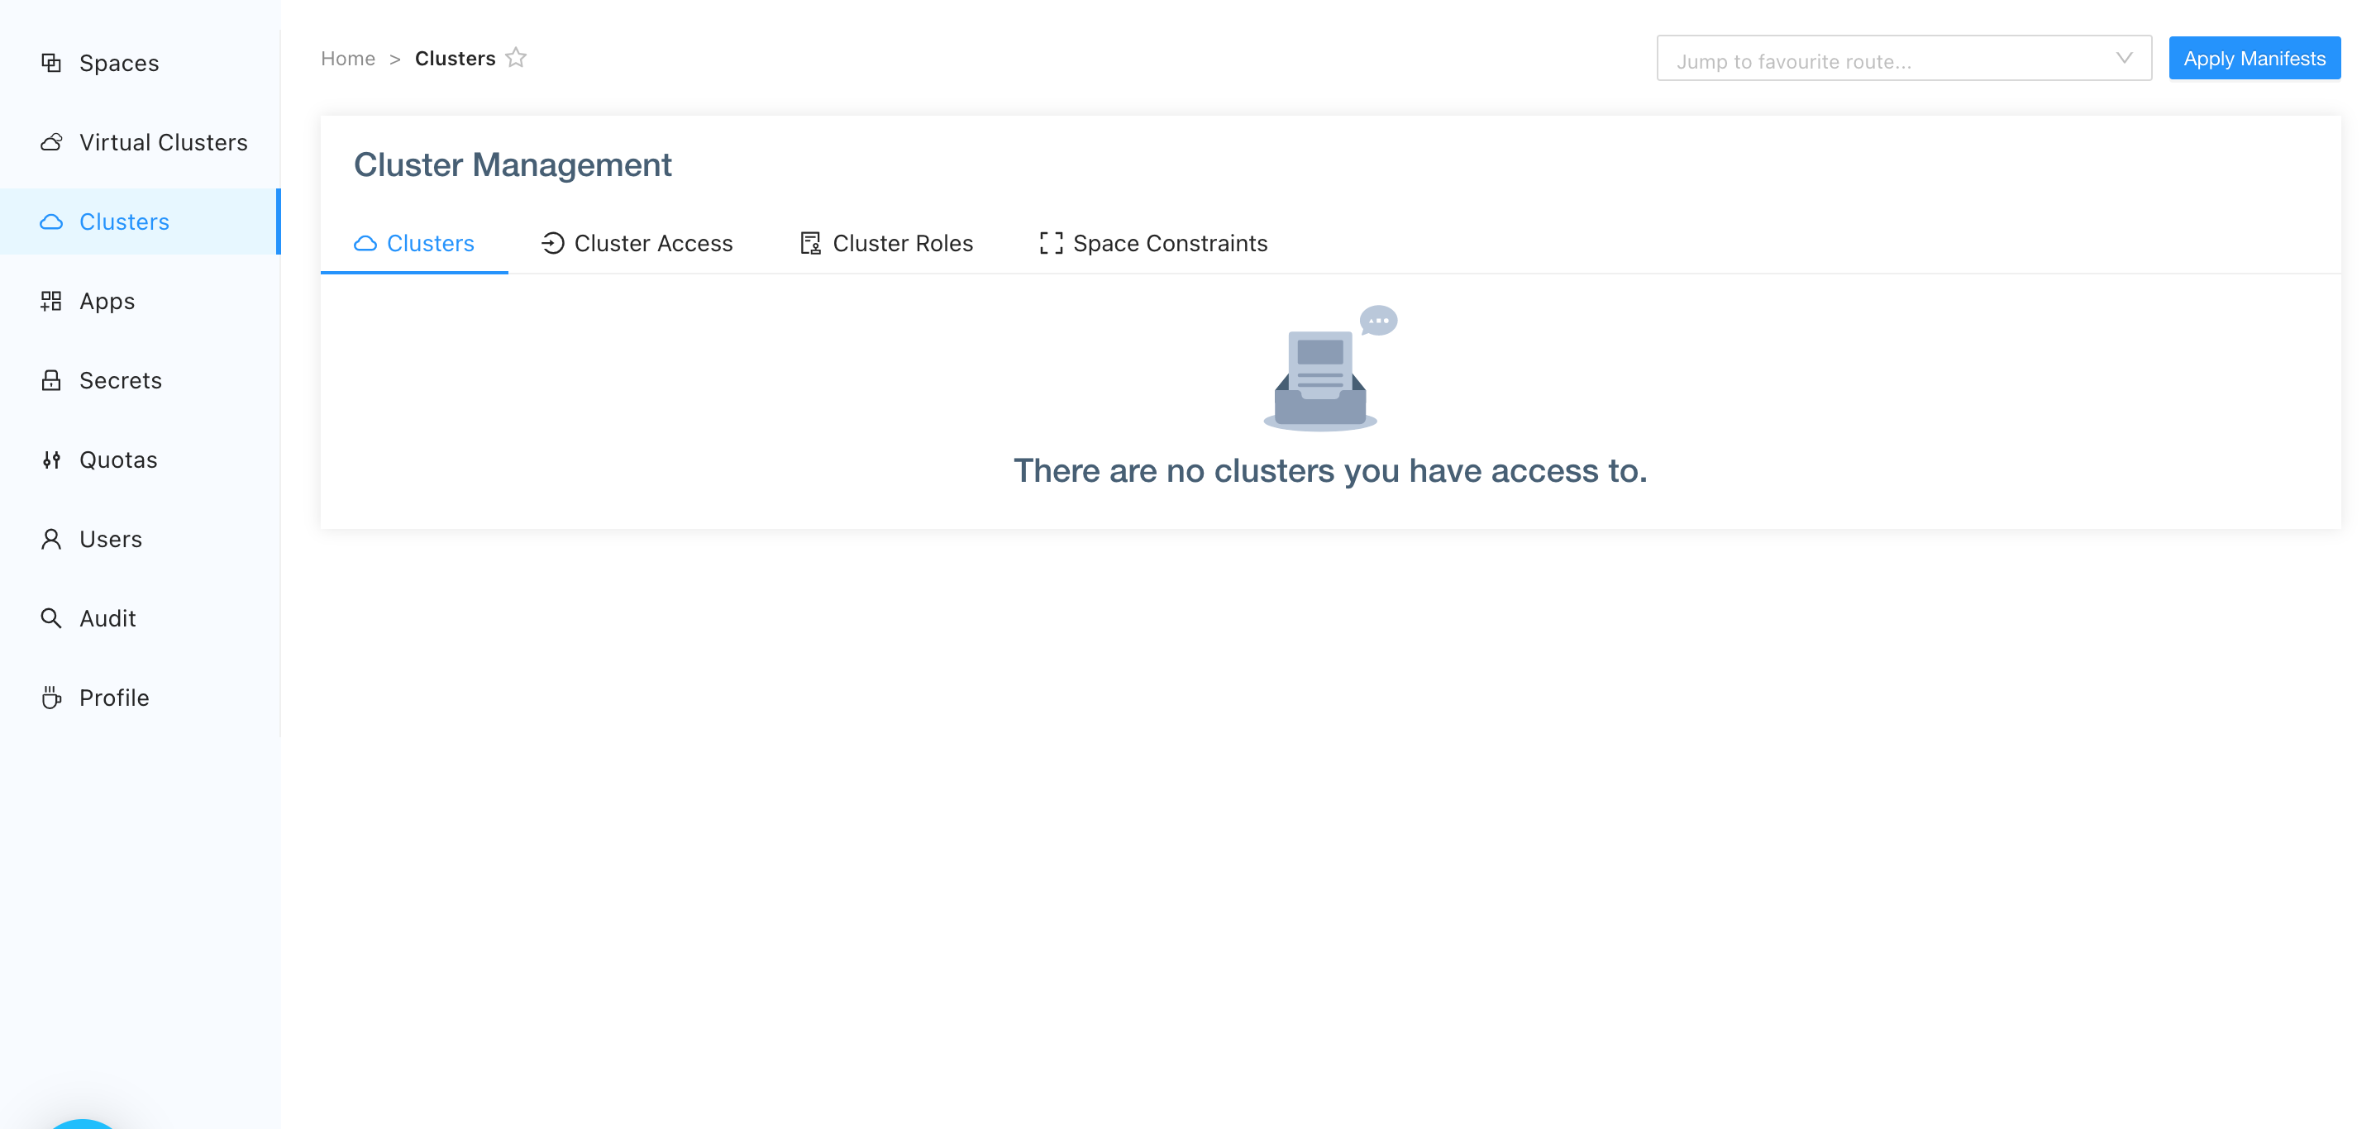Click the Cluster Access arrow icon
Screen dimensions: 2376x1129
click(551, 243)
